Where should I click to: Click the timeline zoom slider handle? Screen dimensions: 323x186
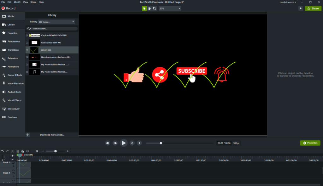coord(56,151)
